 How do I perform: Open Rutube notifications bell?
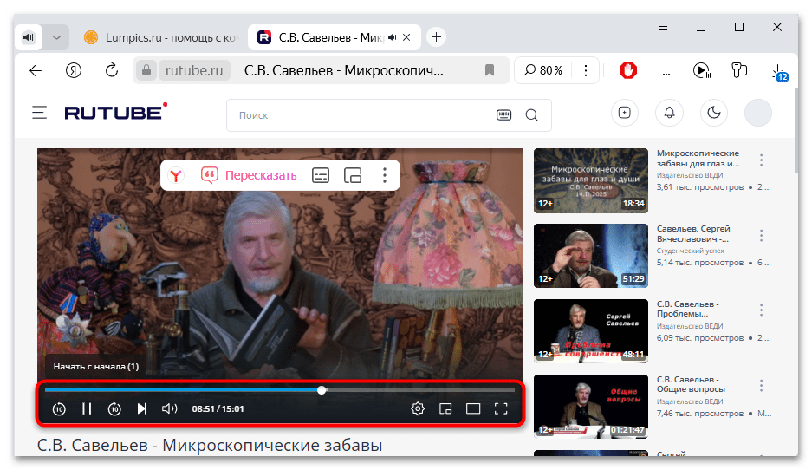(x=670, y=113)
